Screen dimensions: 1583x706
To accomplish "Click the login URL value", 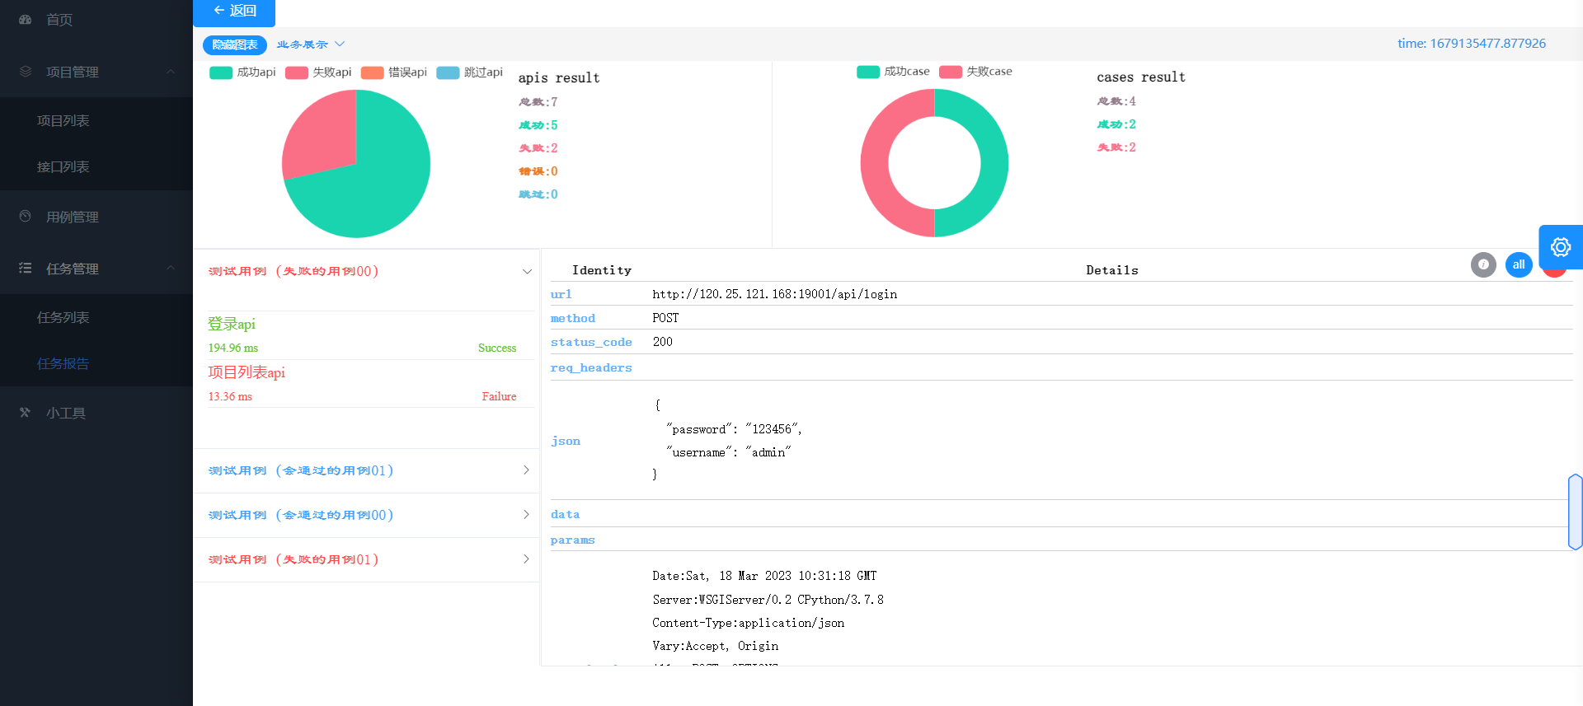I will (x=774, y=294).
